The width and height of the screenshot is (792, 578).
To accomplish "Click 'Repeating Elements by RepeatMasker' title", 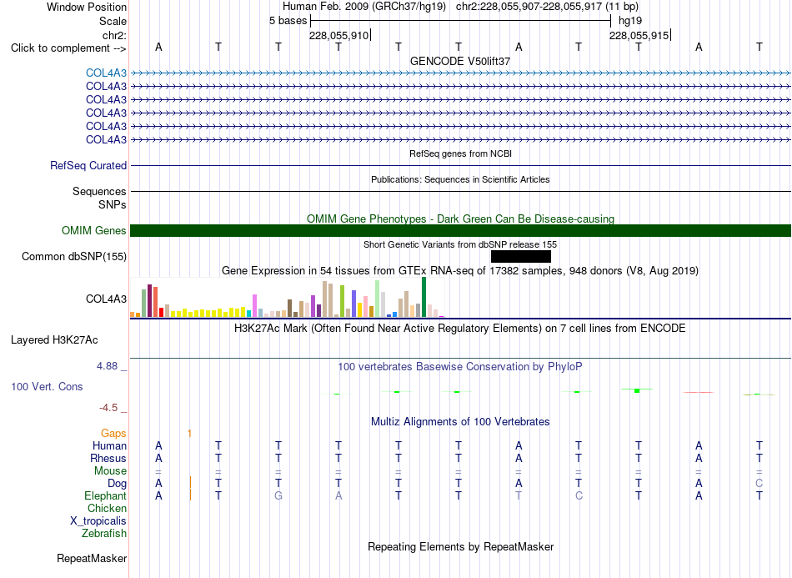I will (460, 546).
